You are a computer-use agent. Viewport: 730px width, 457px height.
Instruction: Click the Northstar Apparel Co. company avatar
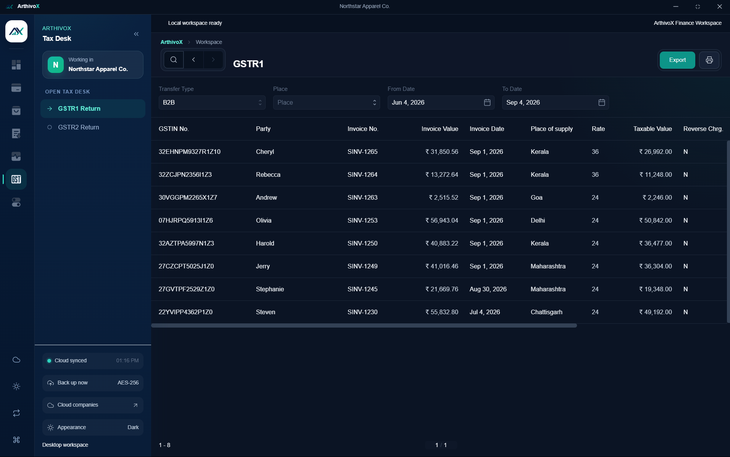tap(56, 65)
